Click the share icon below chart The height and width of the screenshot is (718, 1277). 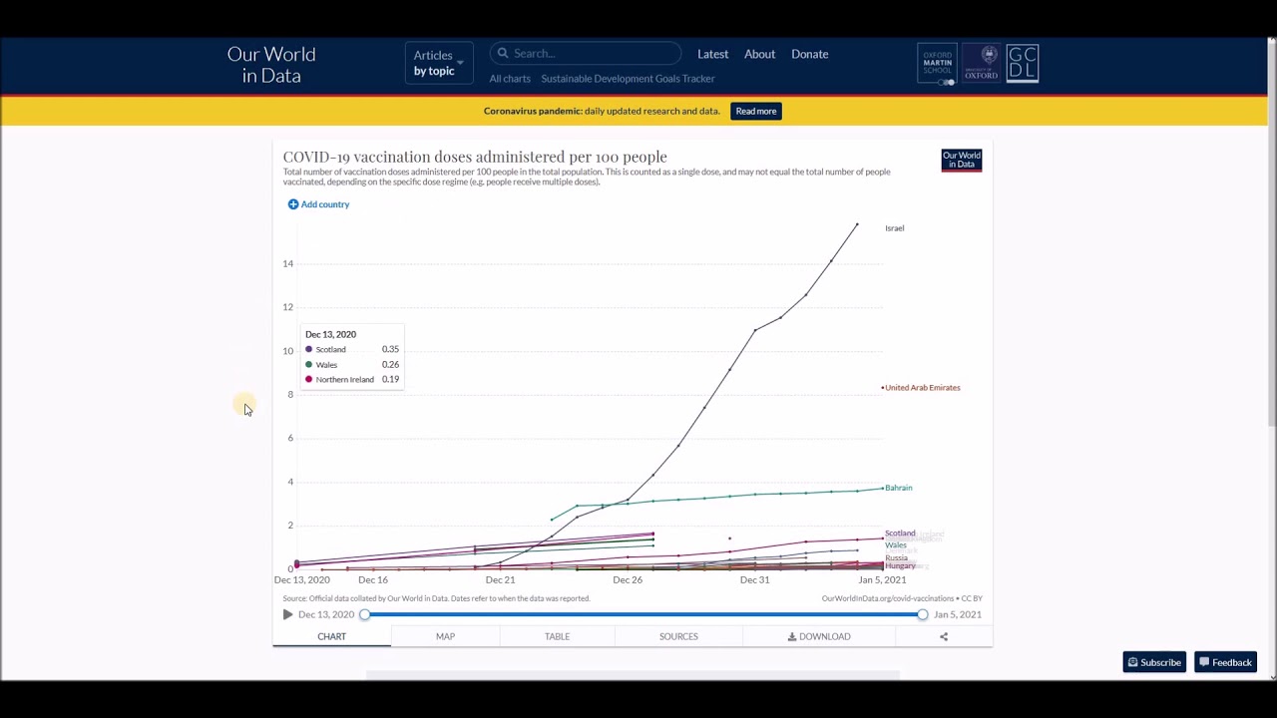pos(944,636)
